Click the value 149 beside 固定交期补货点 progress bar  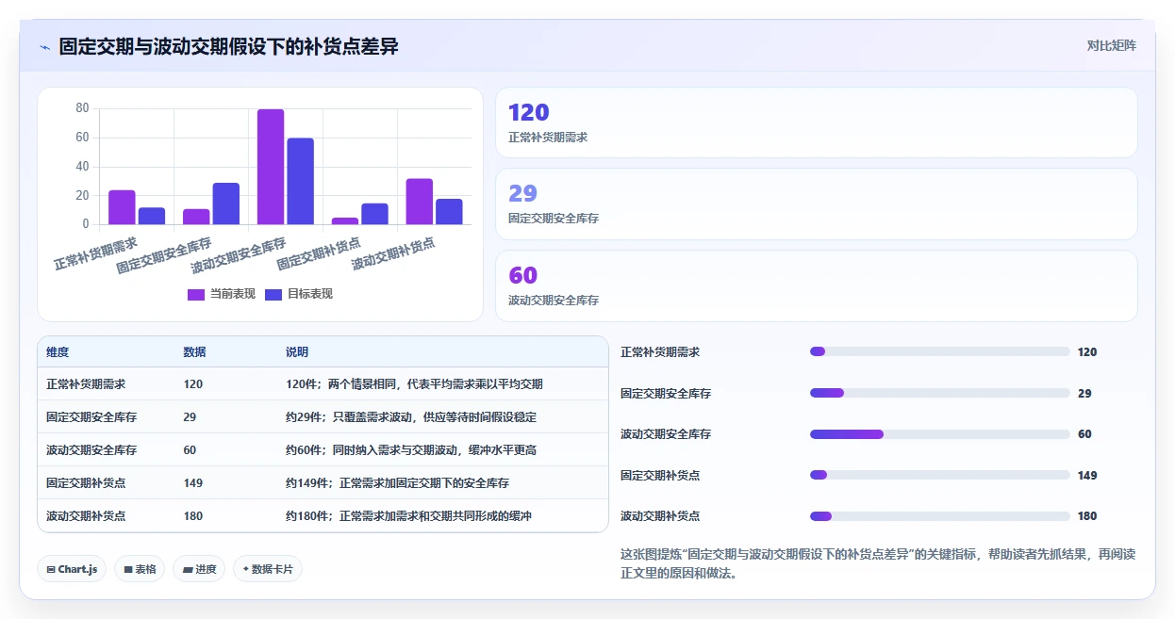pyautogui.click(x=1087, y=475)
